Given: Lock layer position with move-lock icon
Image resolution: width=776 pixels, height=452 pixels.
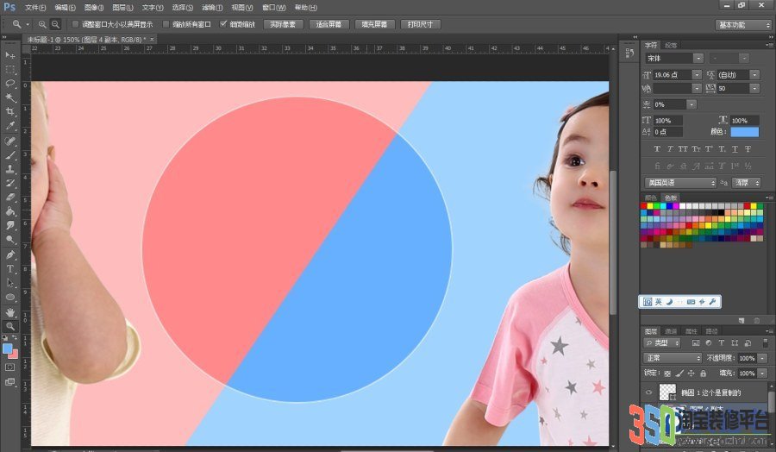Looking at the screenshot, I should [x=691, y=374].
